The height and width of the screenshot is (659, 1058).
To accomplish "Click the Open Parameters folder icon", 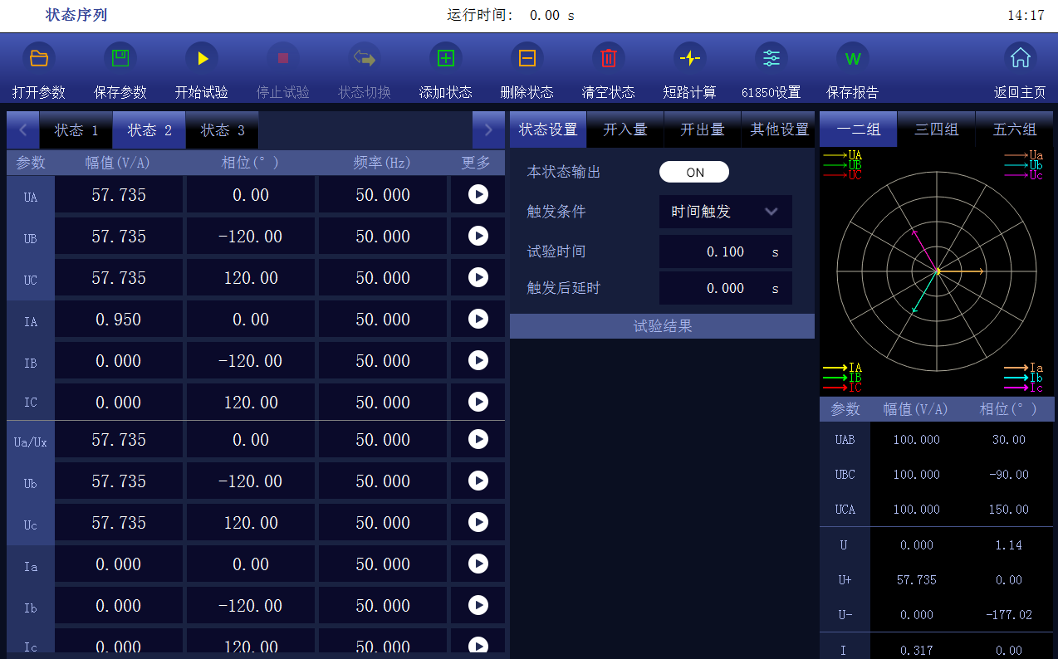I will 39,58.
